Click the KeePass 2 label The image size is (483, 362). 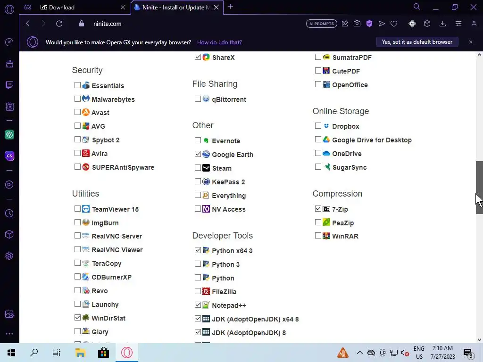(x=228, y=182)
